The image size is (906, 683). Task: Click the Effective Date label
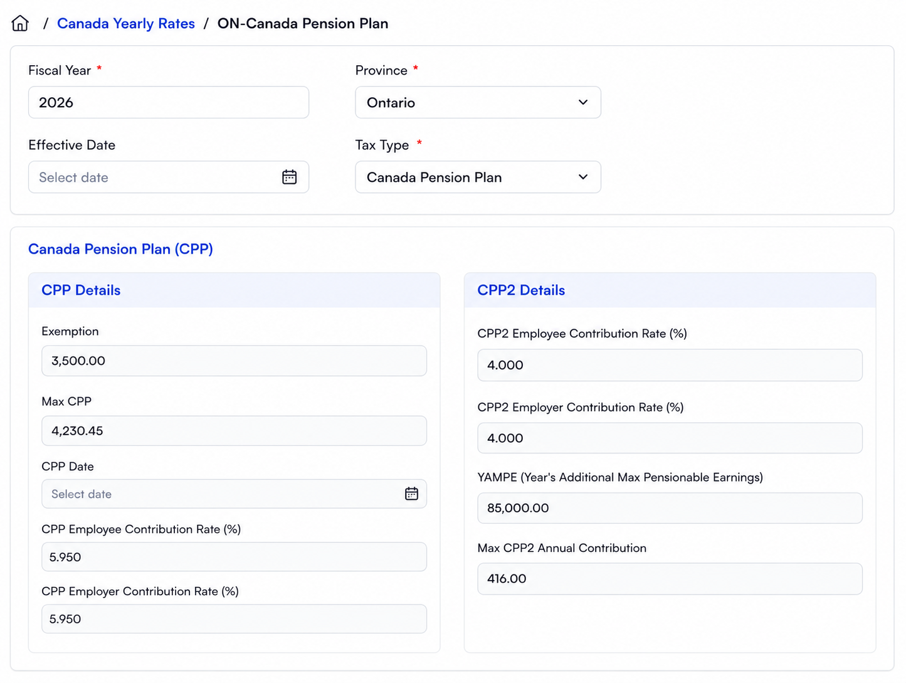[x=72, y=145]
